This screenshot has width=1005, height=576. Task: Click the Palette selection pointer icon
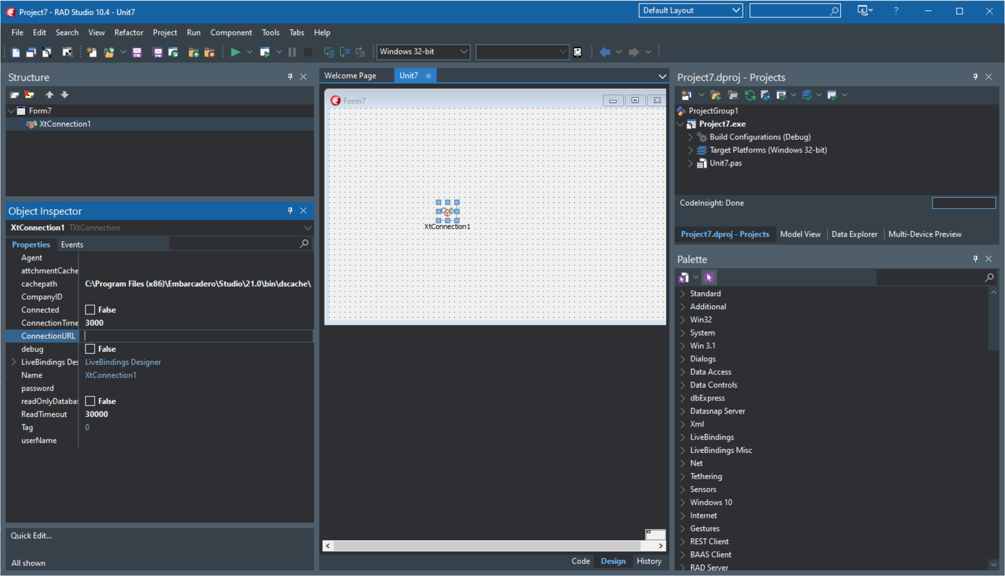coord(709,277)
